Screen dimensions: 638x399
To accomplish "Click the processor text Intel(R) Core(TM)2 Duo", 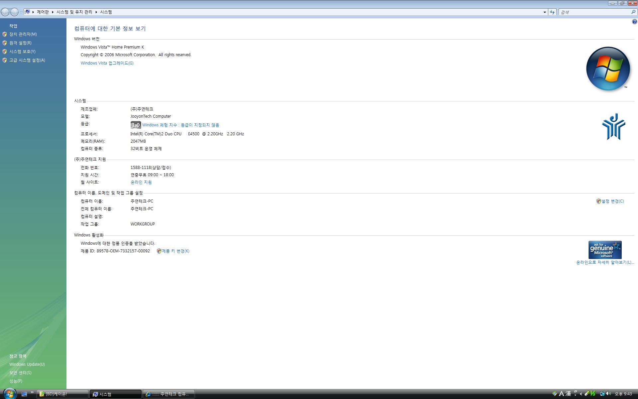I will tap(156, 134).
